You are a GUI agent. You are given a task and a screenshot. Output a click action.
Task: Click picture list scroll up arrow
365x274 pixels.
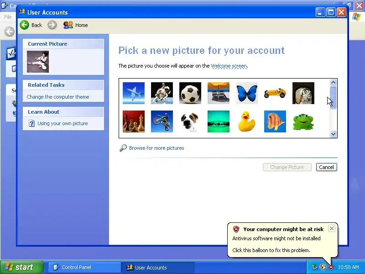[333, 83]
